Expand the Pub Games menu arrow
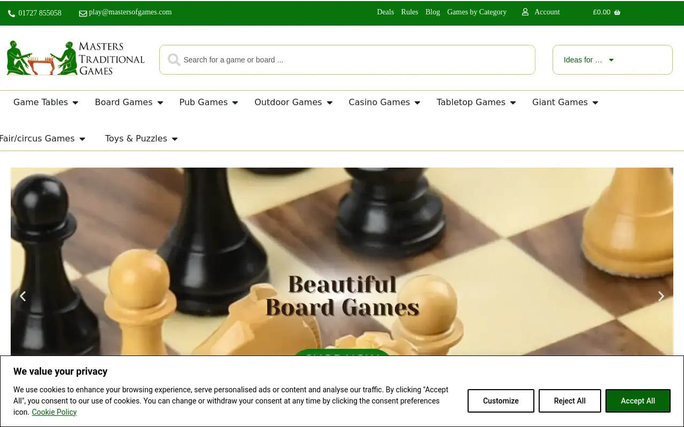Image resolution: width=684 pixels, height=427 pixels. pos(235,102)
